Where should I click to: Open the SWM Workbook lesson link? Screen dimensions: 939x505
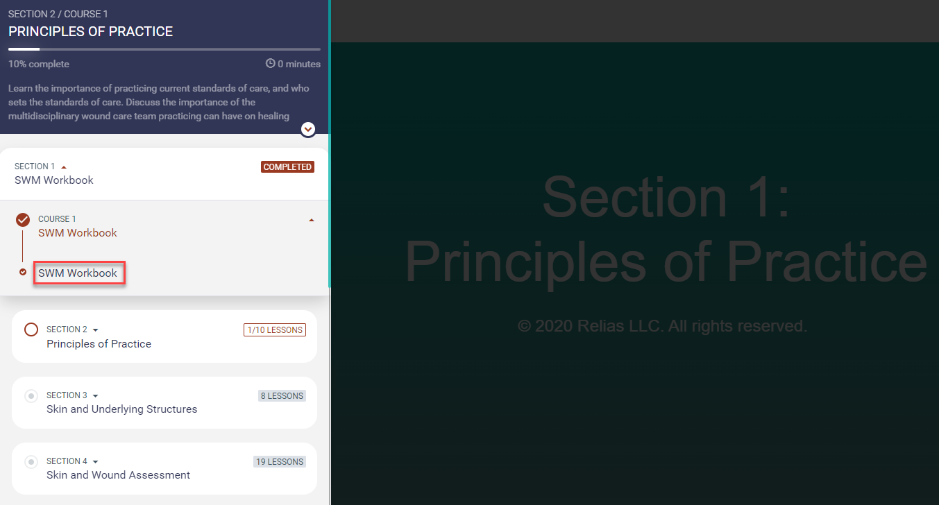78,273
